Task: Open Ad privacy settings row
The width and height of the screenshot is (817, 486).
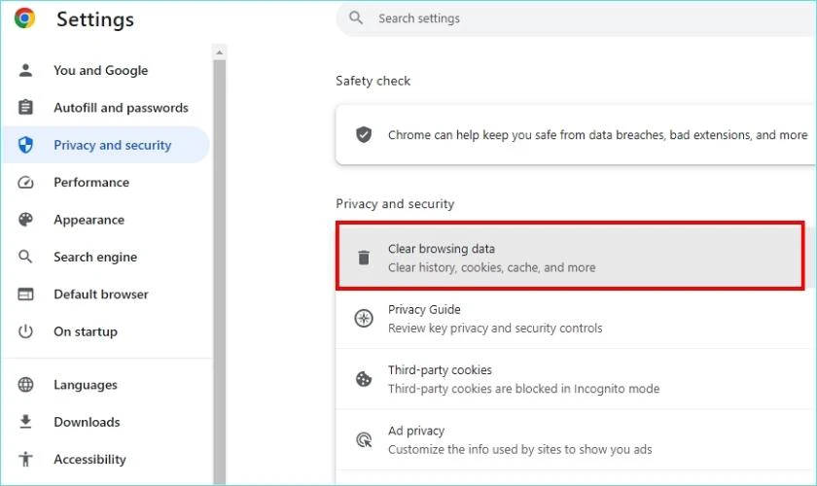Action: [575, 440]
